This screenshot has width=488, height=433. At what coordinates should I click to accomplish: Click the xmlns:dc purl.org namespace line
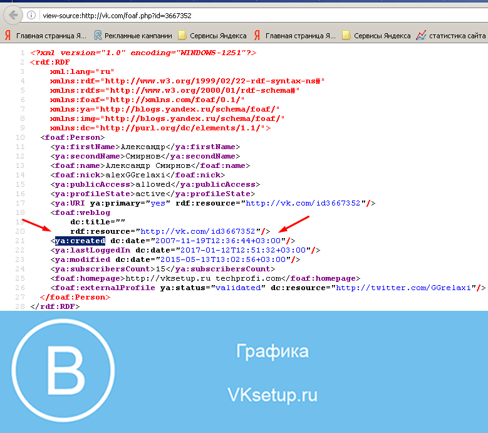click(160, 128)
